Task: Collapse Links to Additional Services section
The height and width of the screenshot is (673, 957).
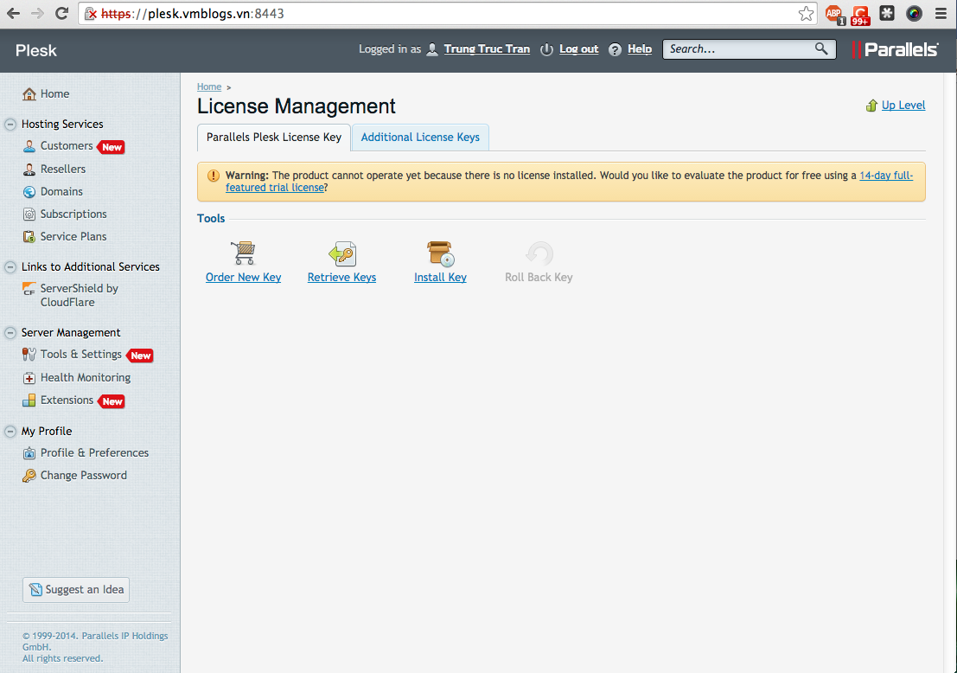Action: [x=10, y=267]
